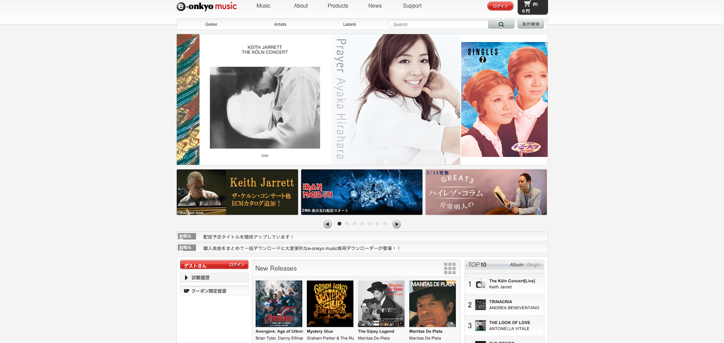Open the shopping cart icon
Screen dimensions: 724x343
(527, 4)
